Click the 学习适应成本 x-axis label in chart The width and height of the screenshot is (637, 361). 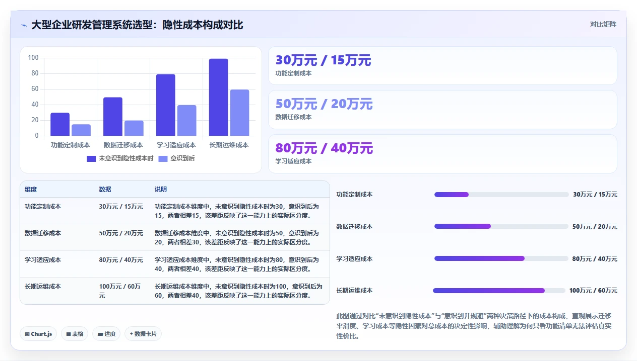[176, 145]
